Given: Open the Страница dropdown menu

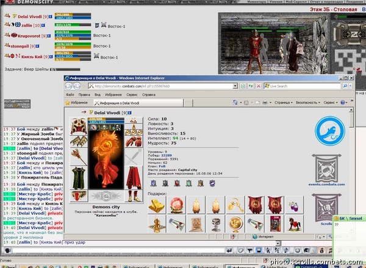Looking at the screenshot, I should 284,102.
